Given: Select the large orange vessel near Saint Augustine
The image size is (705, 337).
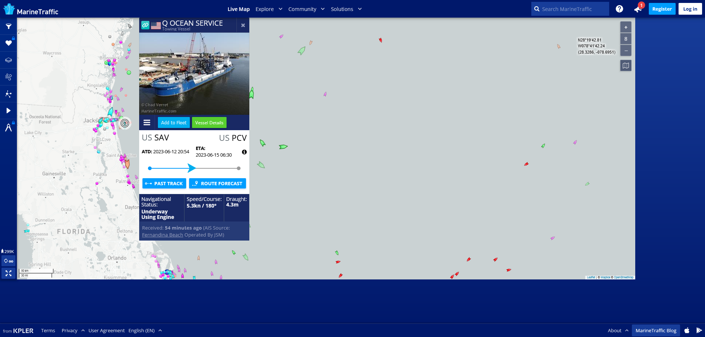Looking at the screenshot, I should click(127, 163).
